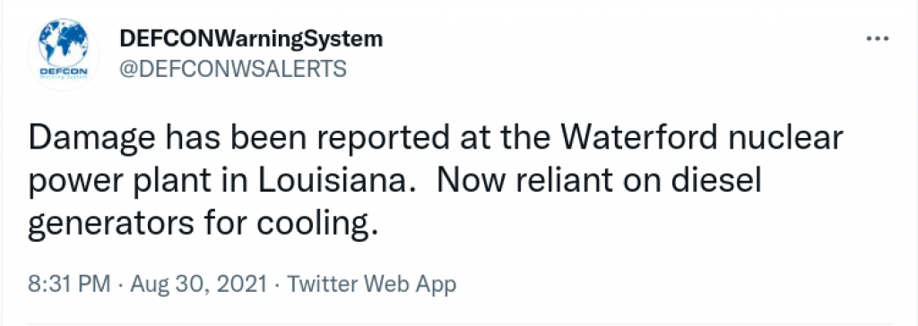Visit the @DEFCONWSALERTS handle link
This screenshot has height=326, width=918.
(232, 70)
